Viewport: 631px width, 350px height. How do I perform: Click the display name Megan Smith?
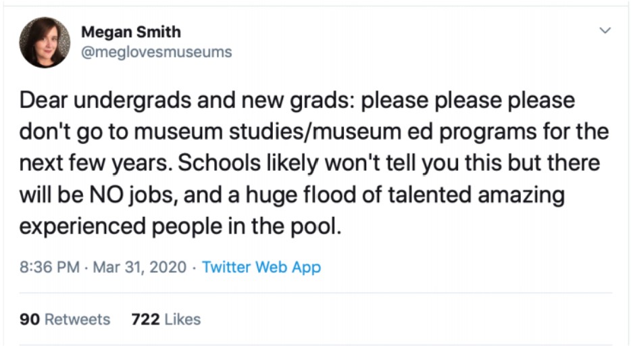tap(130, 32)
